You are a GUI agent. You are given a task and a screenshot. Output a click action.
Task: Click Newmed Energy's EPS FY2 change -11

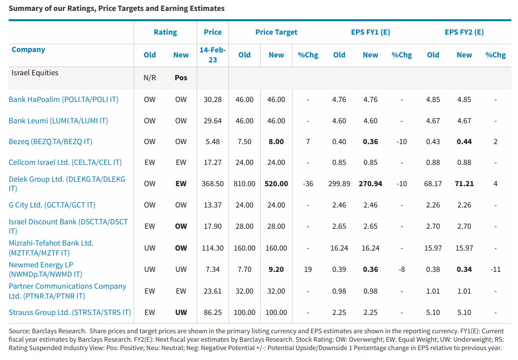[496, 269]
